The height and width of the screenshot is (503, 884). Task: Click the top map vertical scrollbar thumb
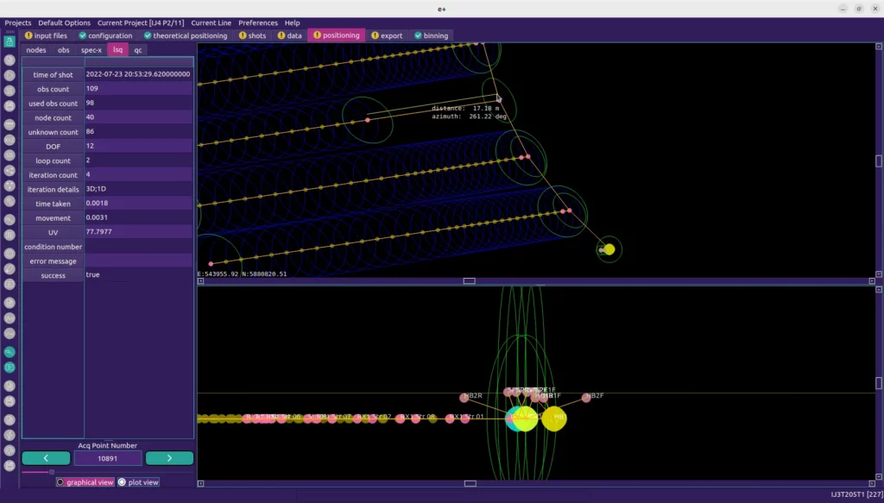878,161
